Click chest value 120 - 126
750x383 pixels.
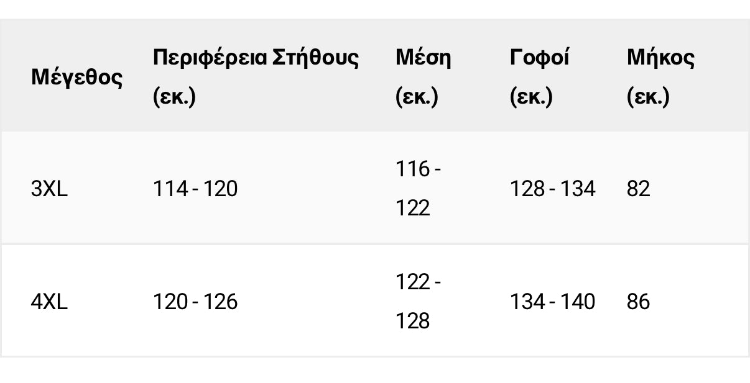pos(195,302)
